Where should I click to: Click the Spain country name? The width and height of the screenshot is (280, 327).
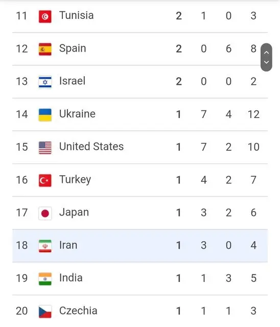(x=73, y=49)
